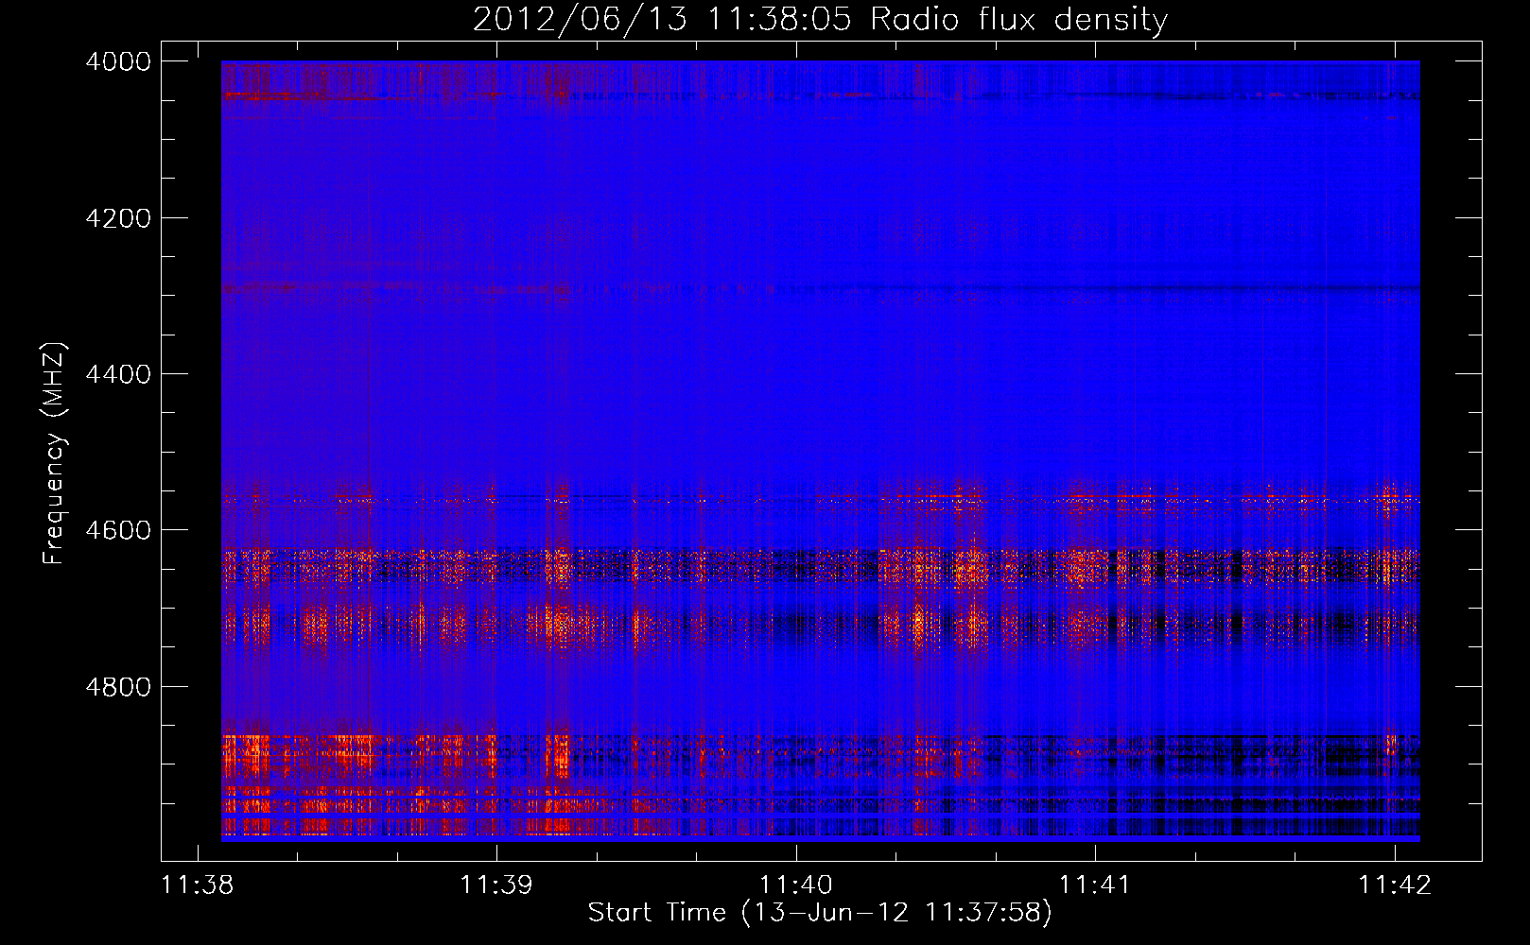Click the '11:40' time axis label

[796, 885]
